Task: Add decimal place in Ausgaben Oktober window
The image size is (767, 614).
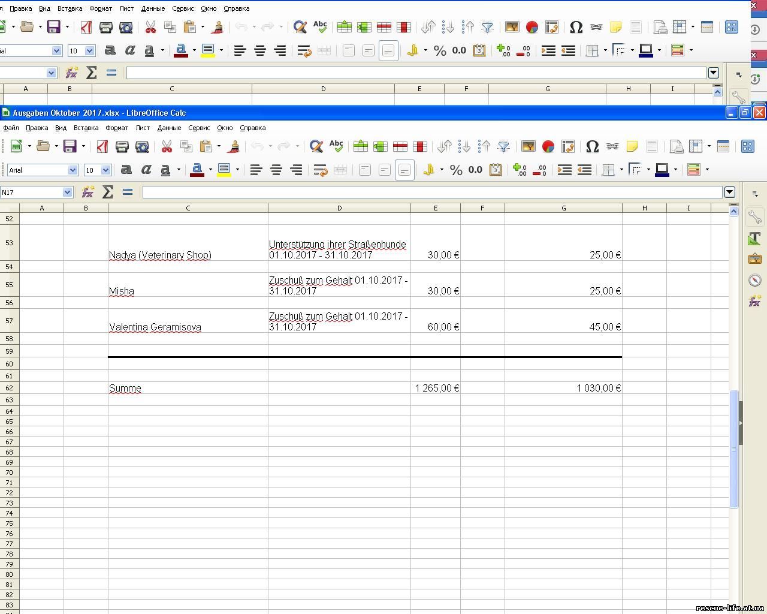Action: pyautogui.click(x=520, y=170)
